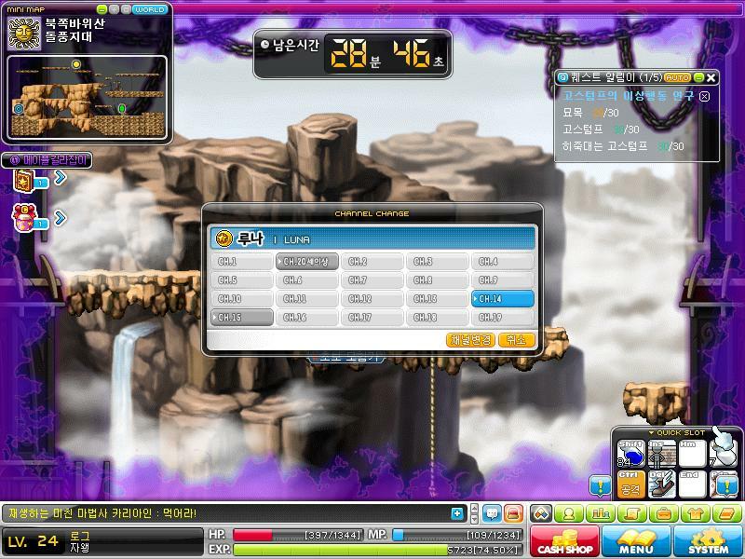
Task: Select channel CH.1
Action: [x=242, y=262]
